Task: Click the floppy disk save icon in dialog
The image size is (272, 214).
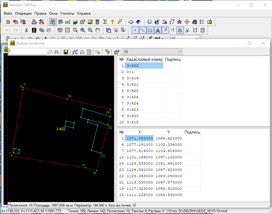Action: click(66, 52)
